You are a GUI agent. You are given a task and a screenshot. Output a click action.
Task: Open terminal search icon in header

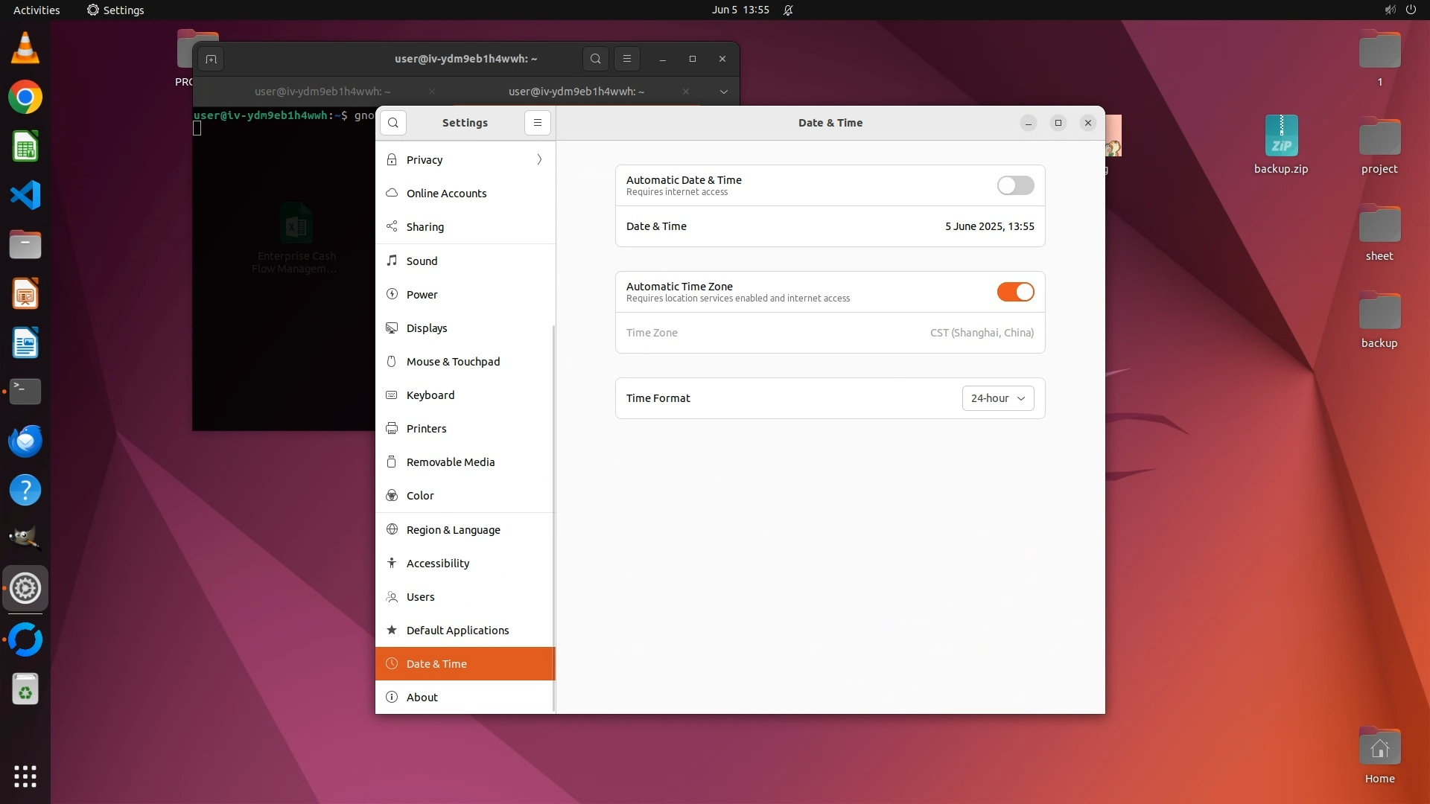point(595,59)
